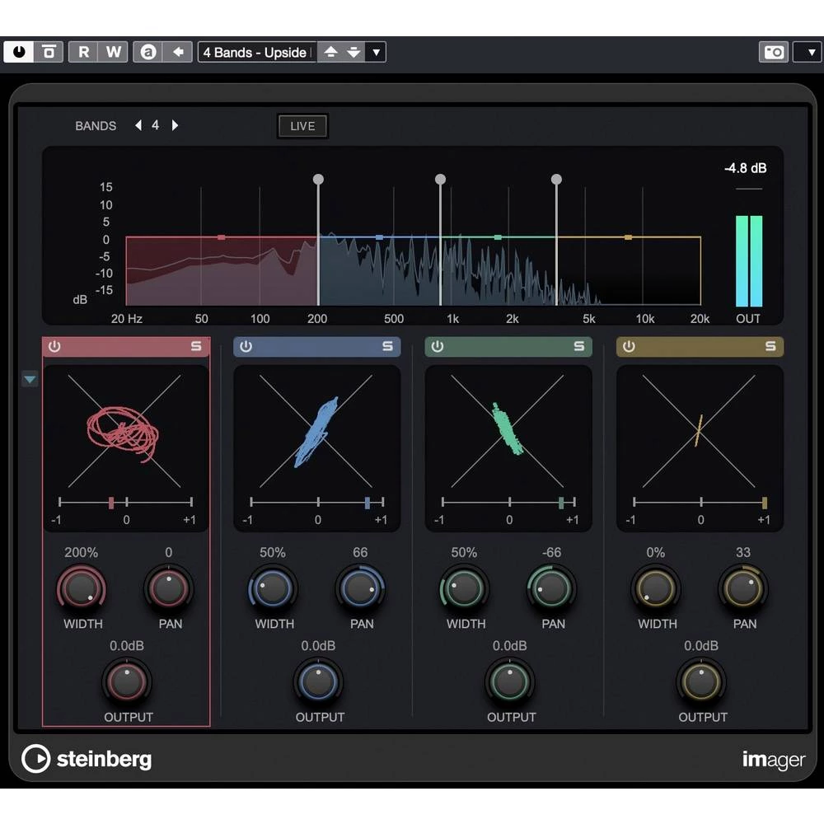Screen dimensions: 824x824
Task: Open the functions menu at top right
Action: click(x=808, y=52)
